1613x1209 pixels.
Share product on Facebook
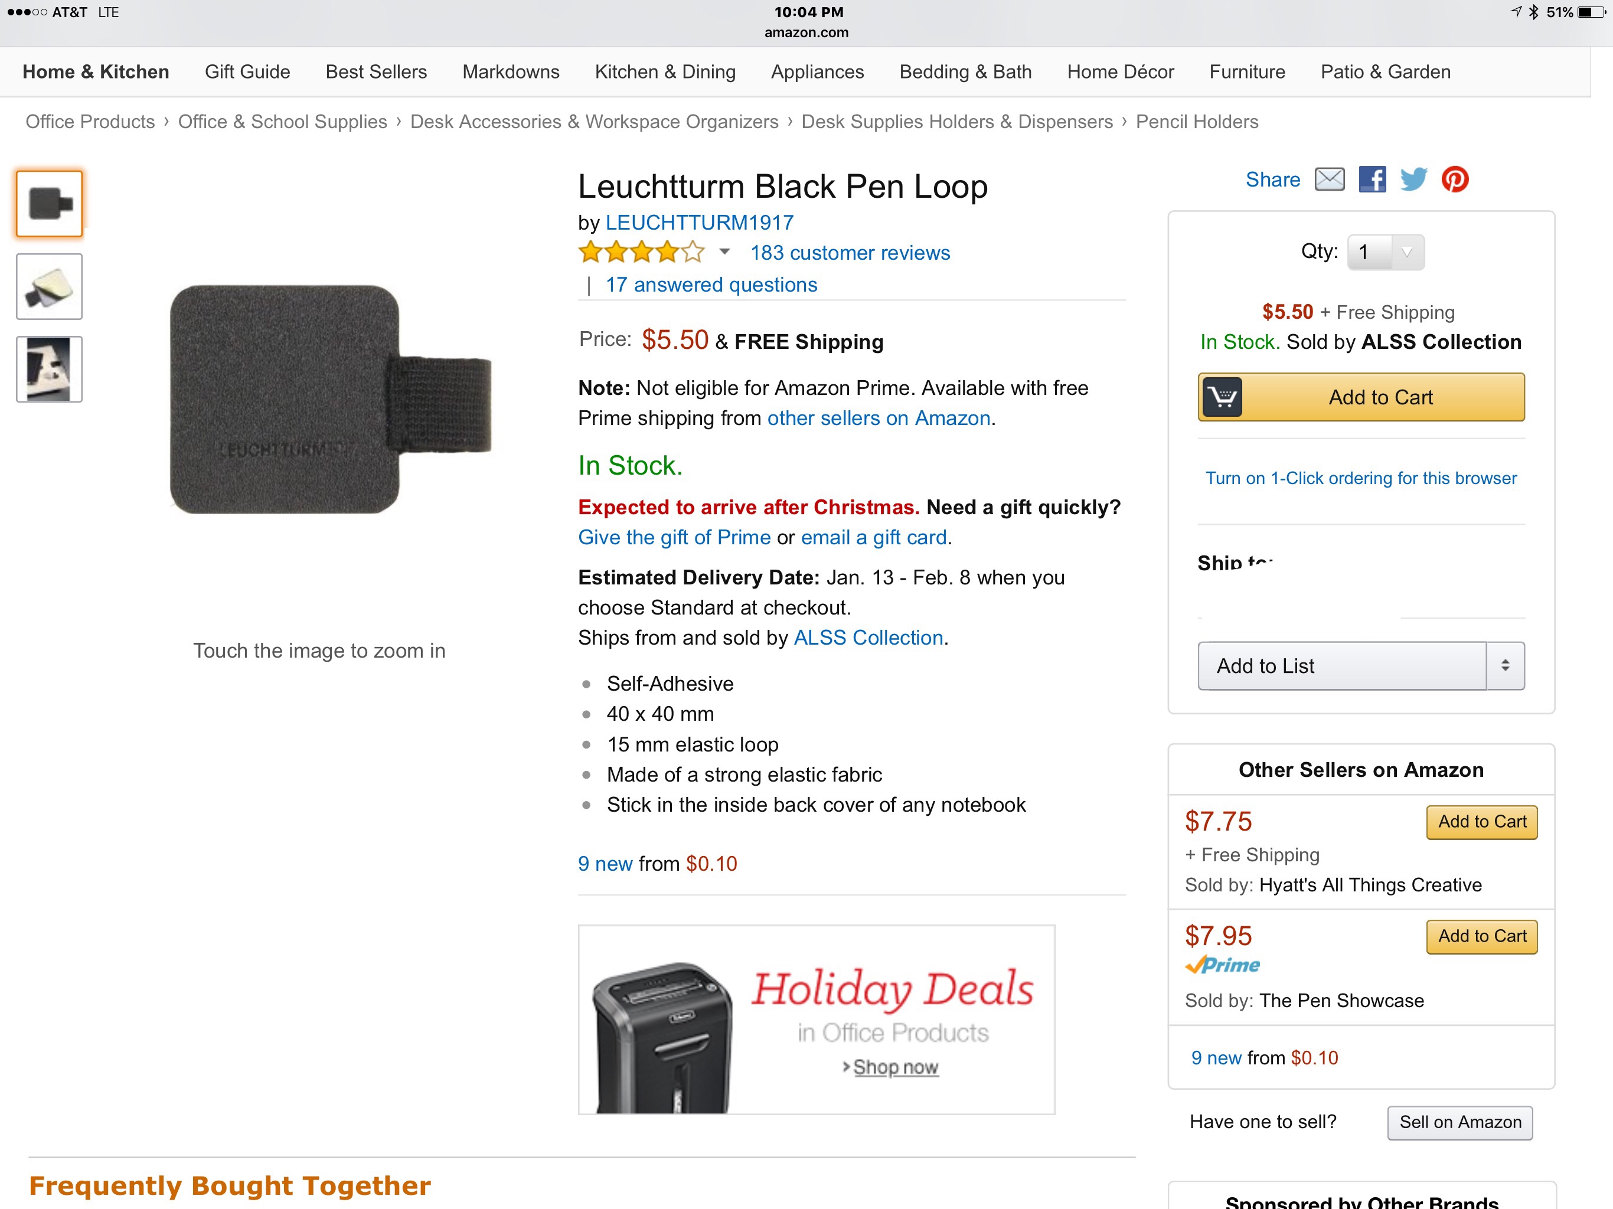coord(1372,179)
